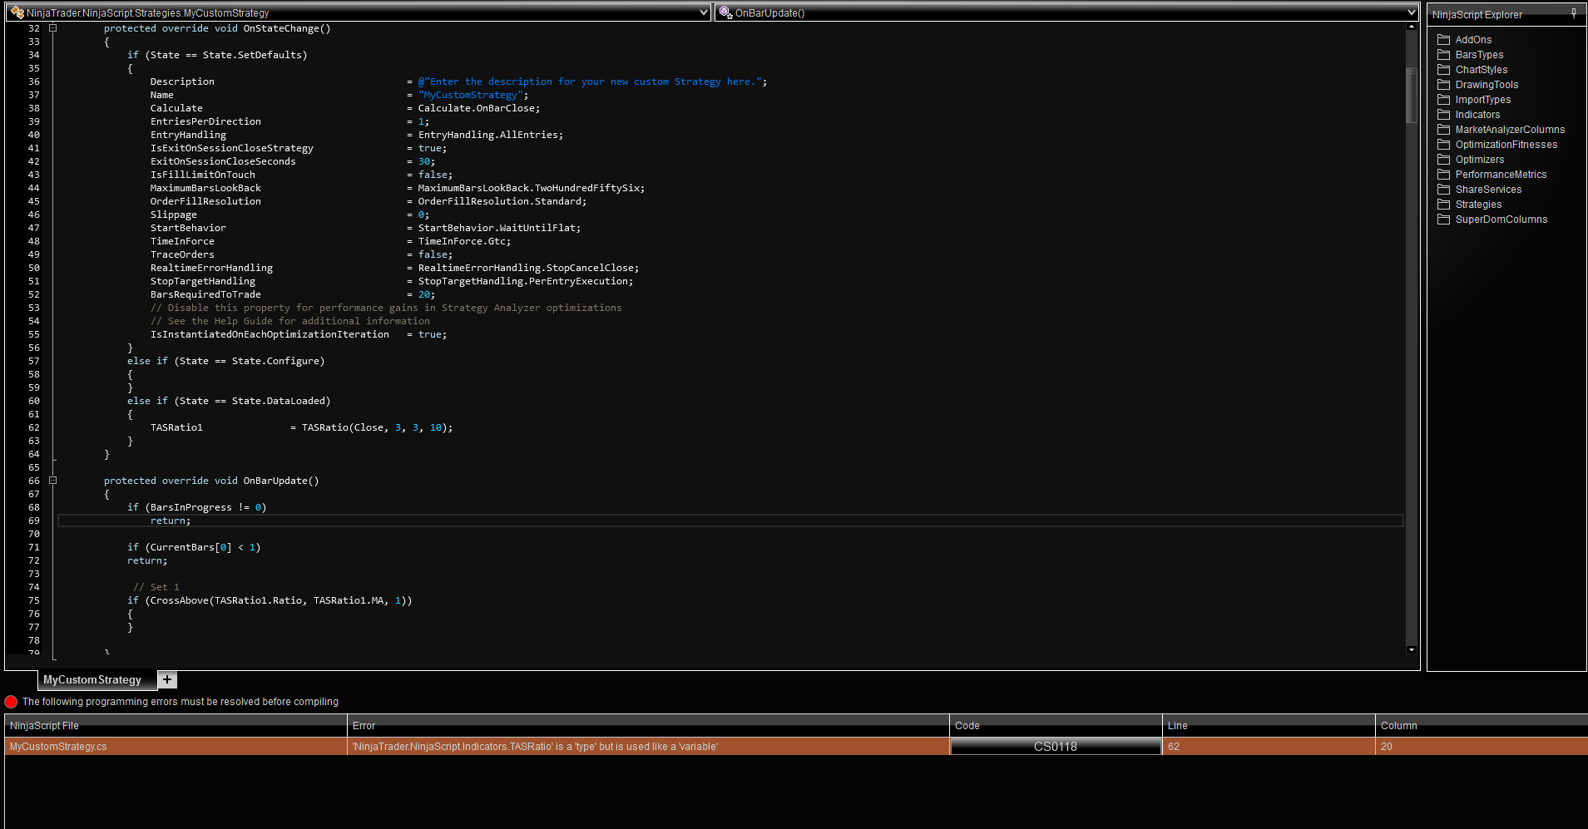Click the TASRatio1 assignment on line 62
Screen dimensions: 1588x829
click(x=301, y=427)
